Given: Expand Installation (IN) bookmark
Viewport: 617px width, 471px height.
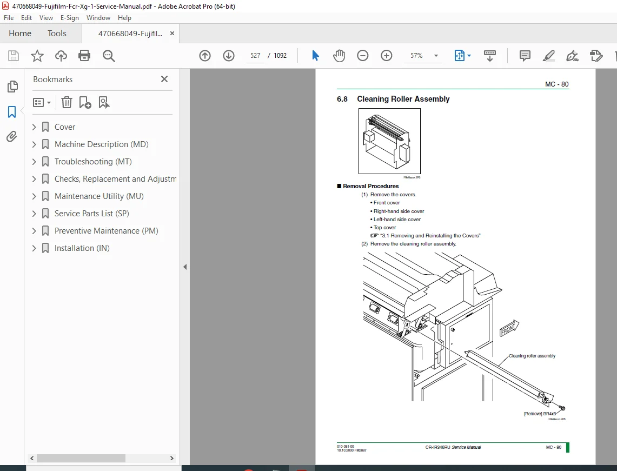Looking at the screenshot, I should pos(34,248).
